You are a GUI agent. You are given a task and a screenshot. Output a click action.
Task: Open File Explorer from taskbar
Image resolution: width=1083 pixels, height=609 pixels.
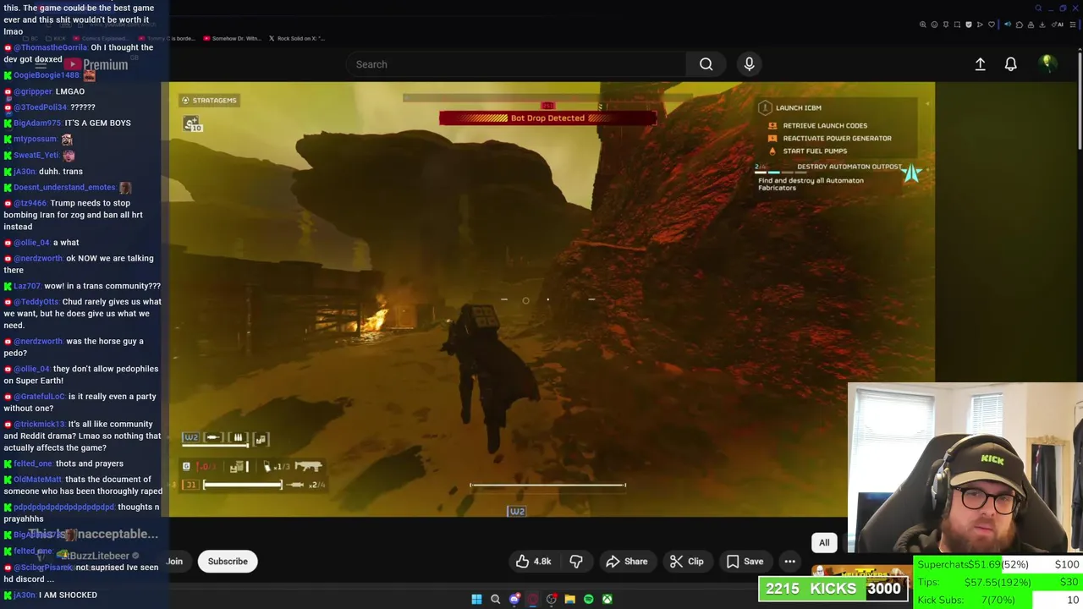tap(569, 600)
